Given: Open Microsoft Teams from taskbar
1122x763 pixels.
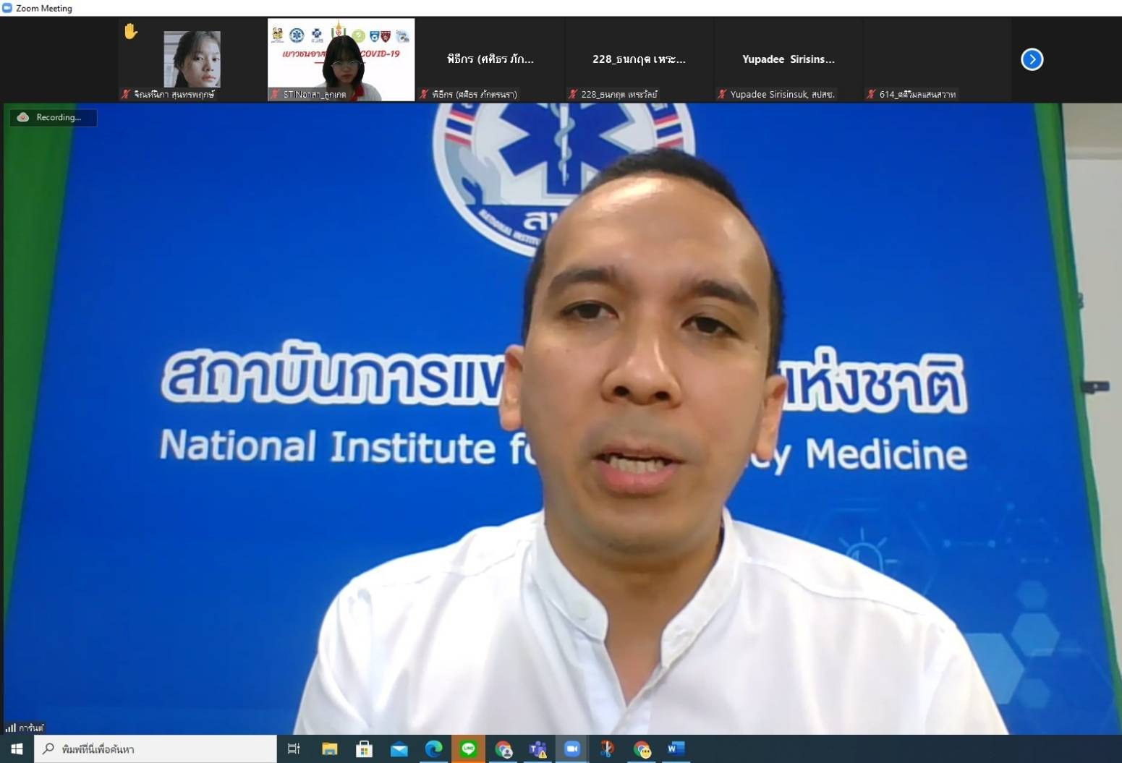Looking at the screenshot, I should pyautogui.click(x=537, y=749).
